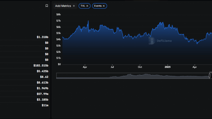Viewport: 212px width, 119px height.
Task: Select the $1.318b value row
Action: coord(42,37)
